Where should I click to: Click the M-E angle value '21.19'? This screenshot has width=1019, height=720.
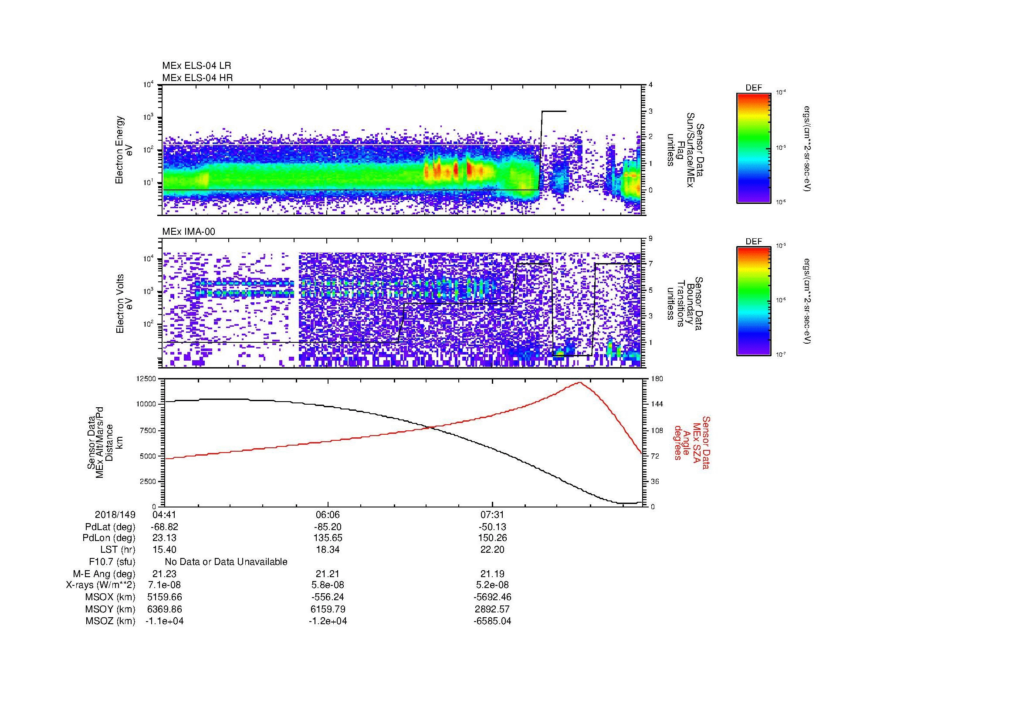(493, 574)
